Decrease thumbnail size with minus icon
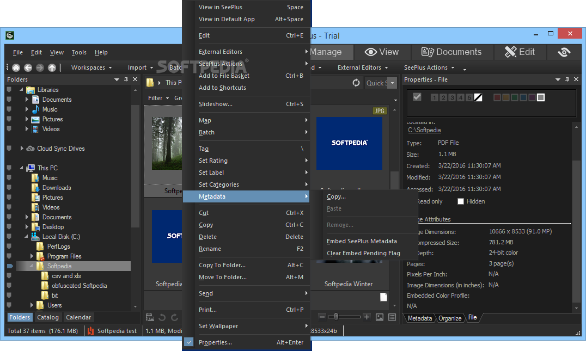The height and width of the screenshot is (351, 586). click(322, 317)
